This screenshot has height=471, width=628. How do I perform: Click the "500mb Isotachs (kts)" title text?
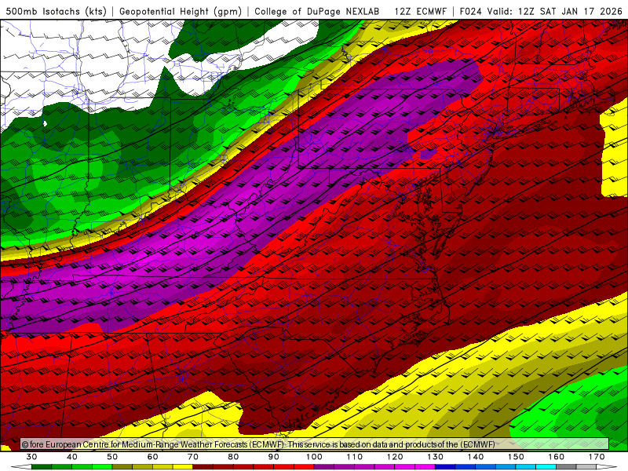(x=56, y=11)
